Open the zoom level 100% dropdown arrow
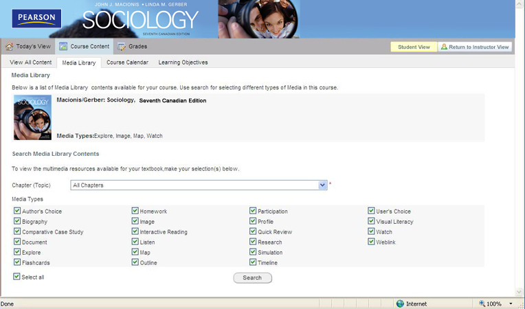This screenshot has height=309, width=525. click(x=511, y=304)
